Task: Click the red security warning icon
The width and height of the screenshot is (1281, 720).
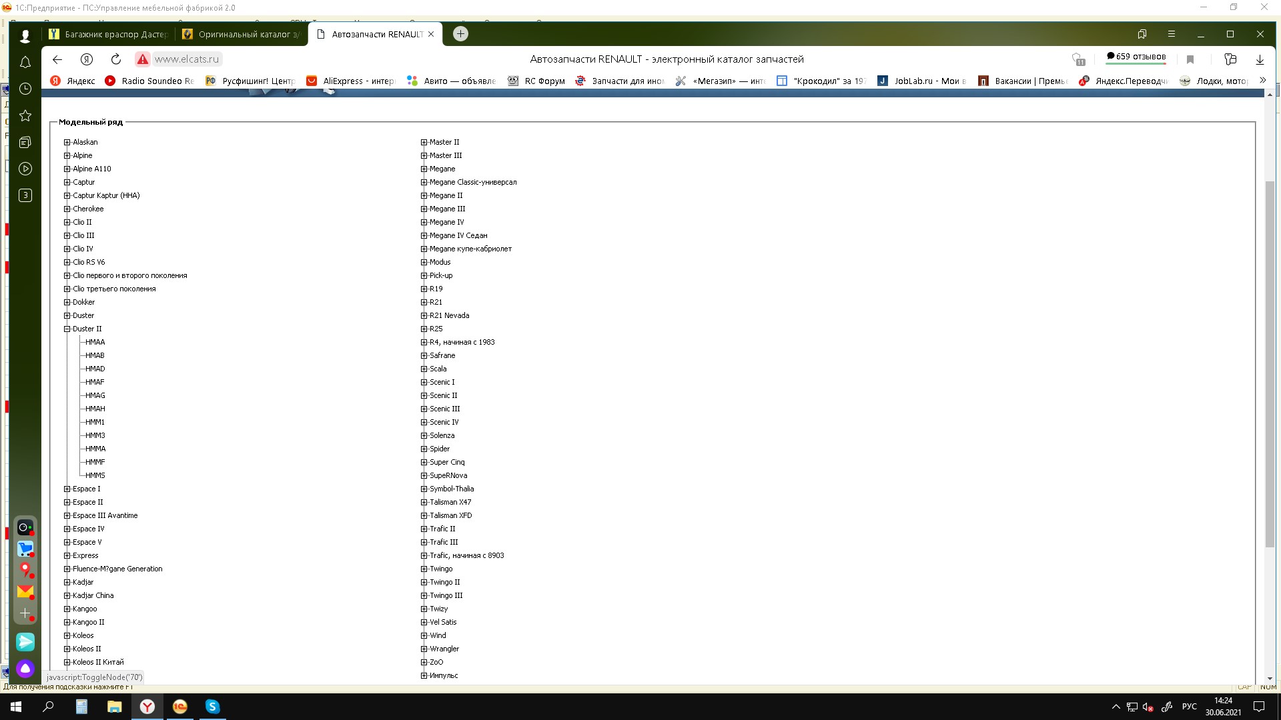Action: 142,59
